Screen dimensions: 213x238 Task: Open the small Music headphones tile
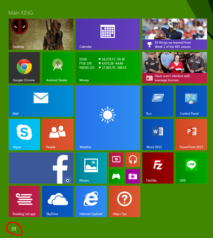133,160
